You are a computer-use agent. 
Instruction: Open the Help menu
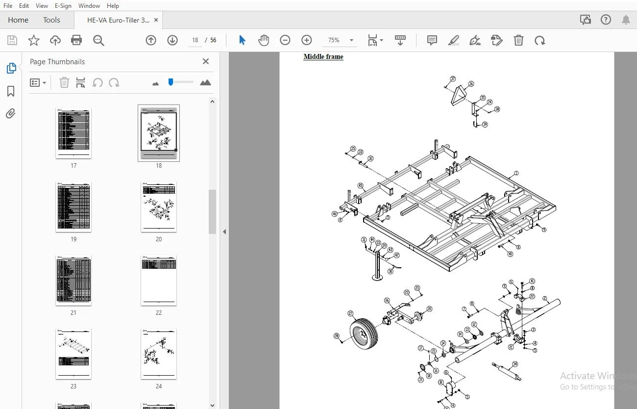113,6
